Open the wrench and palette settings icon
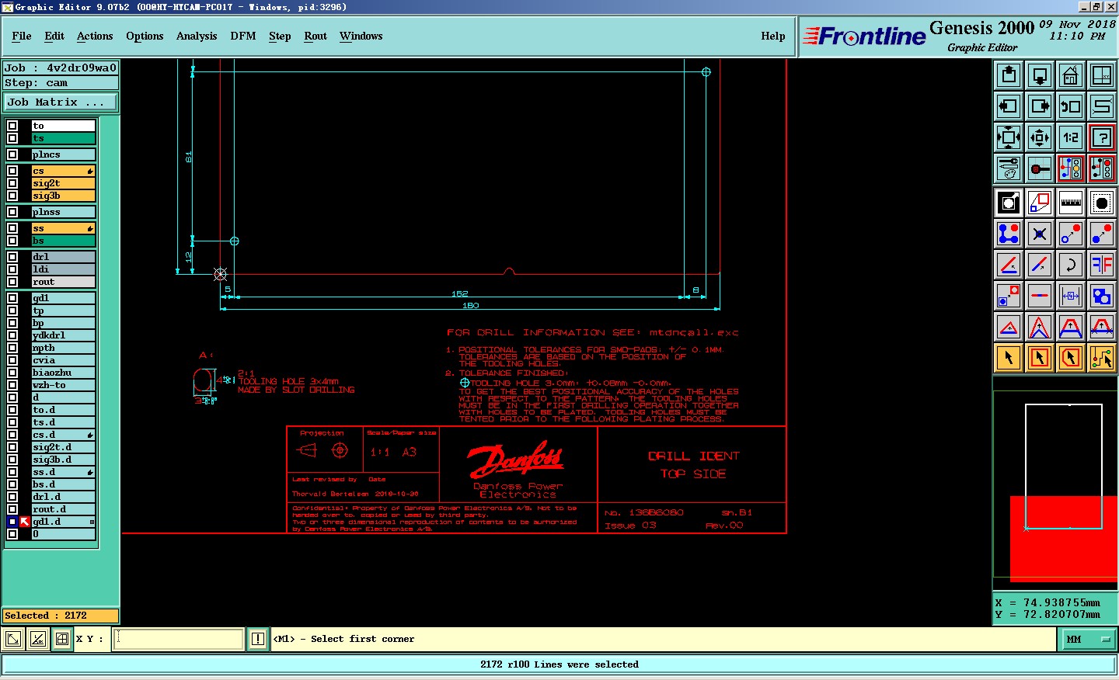 tap(1009, 168)
